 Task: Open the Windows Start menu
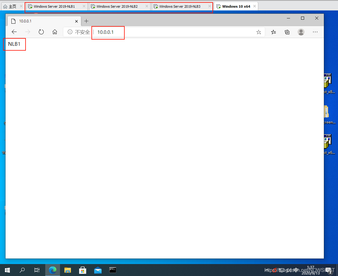click(7, 270)
